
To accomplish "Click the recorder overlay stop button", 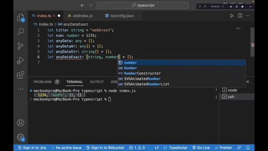I will coord(242,7).
